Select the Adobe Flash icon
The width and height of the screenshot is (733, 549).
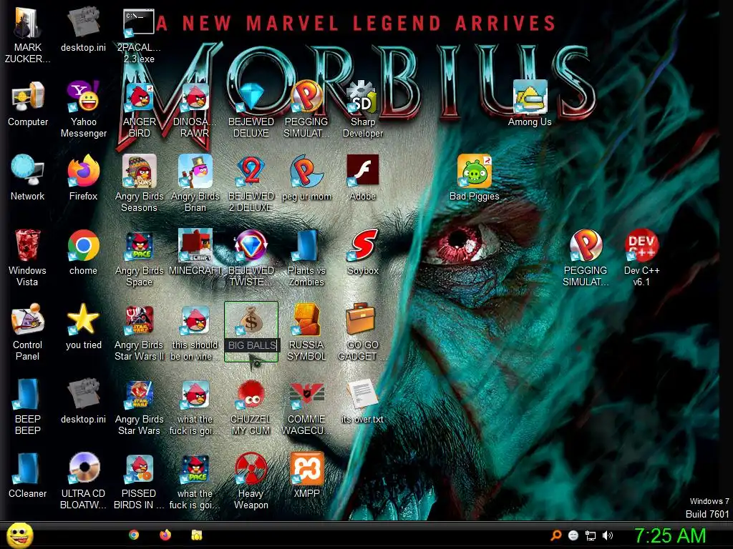point(363,170)
